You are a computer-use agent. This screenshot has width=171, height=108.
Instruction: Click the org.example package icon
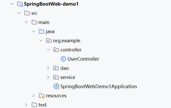49,41
